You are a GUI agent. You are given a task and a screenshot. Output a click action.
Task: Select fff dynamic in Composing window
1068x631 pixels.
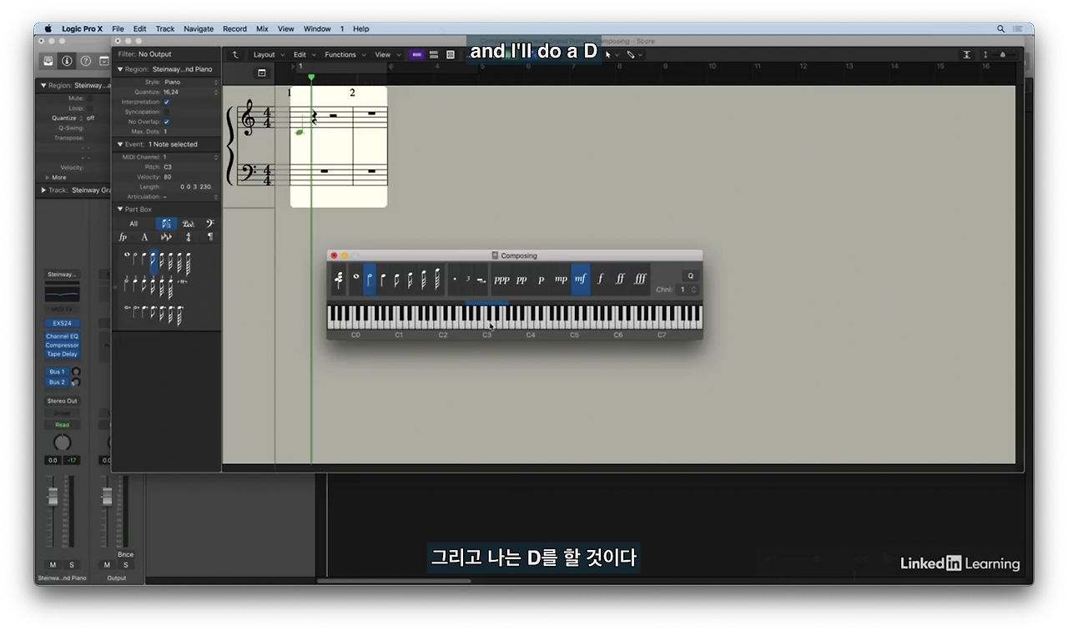point(640,279)
